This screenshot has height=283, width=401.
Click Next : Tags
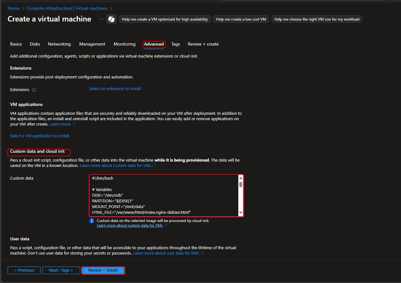61,270
